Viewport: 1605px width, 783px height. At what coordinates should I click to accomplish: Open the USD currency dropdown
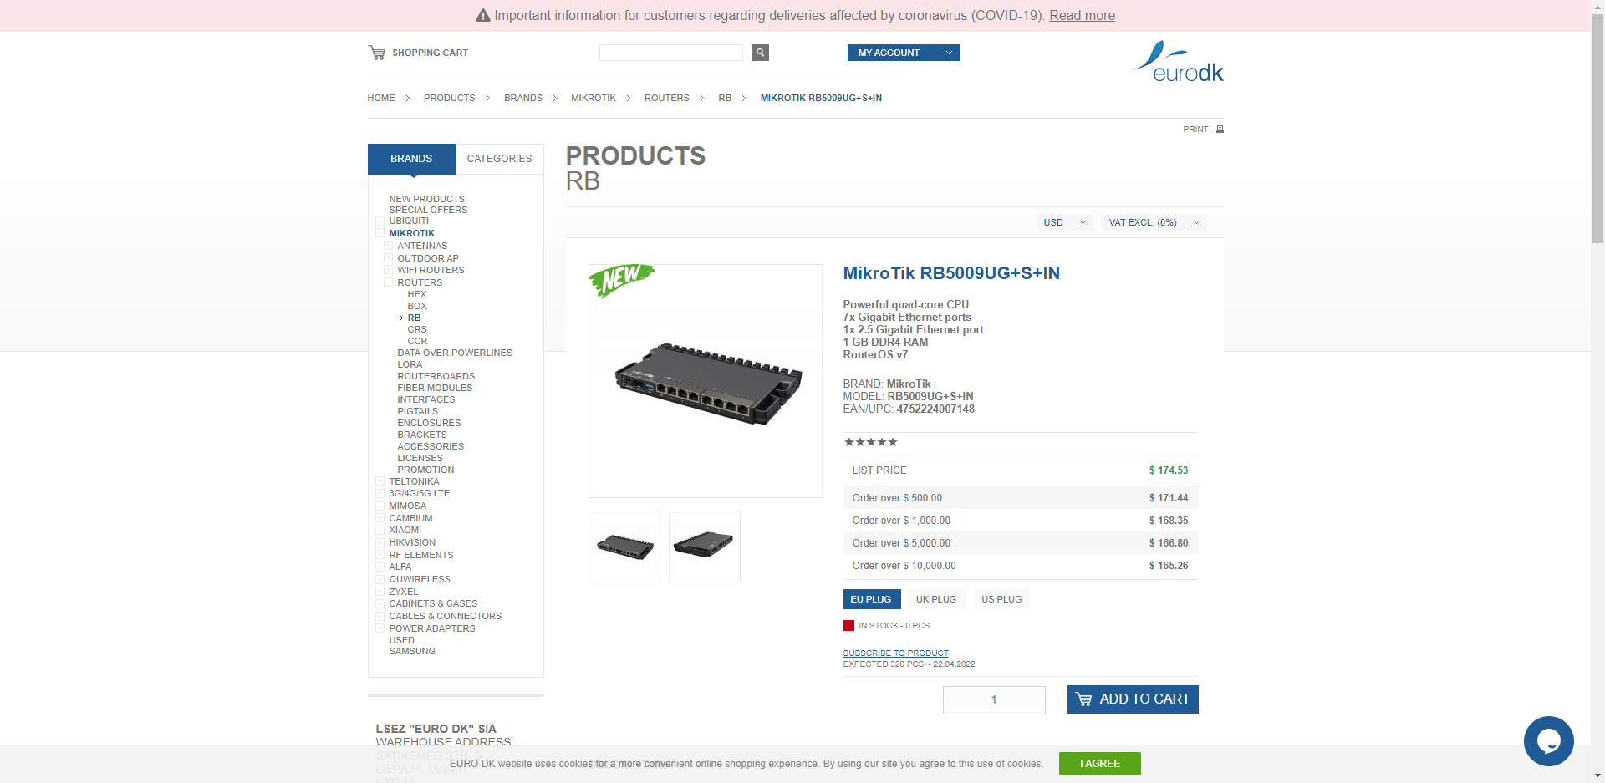(x=1064, y=222)
